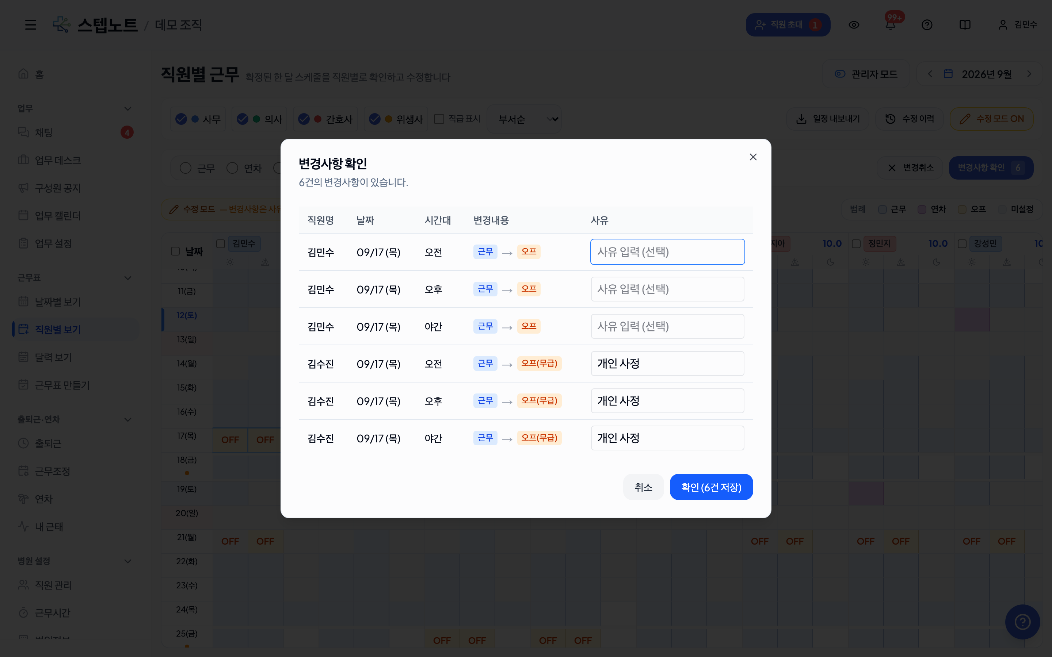This screenshot has width=1052, height=657.
Task: Open the help question mark icon in header
Action: point(927,25)
